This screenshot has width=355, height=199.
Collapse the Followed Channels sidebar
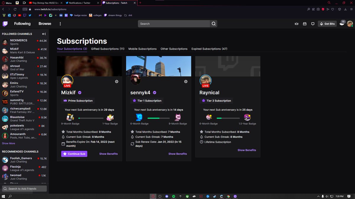(44, 34)
